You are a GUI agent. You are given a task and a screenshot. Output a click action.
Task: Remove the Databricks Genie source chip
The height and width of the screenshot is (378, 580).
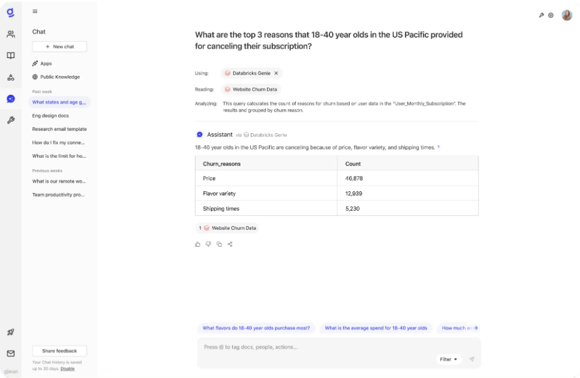[277, 73]
